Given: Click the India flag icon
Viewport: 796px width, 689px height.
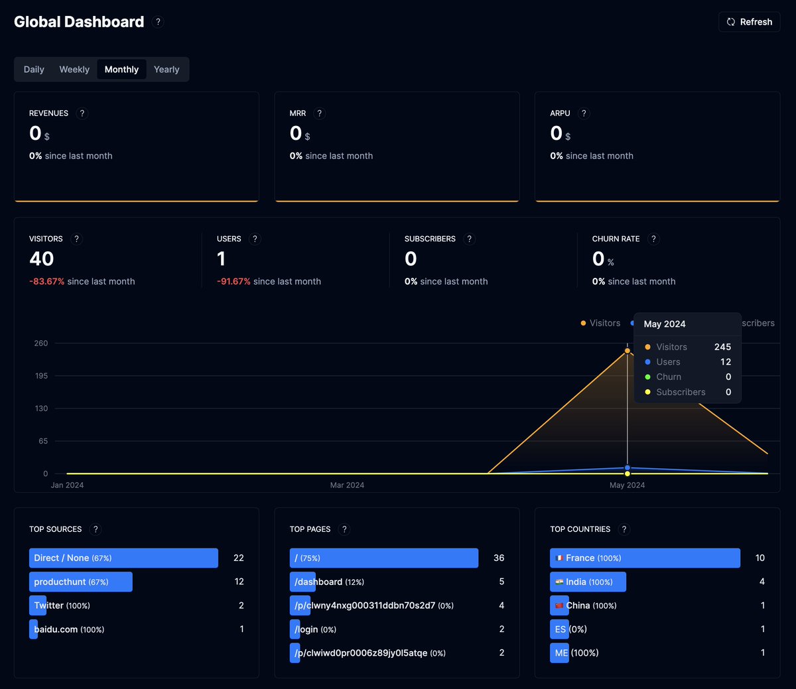Looking at the screenshot, I should (x=559, y=582).
